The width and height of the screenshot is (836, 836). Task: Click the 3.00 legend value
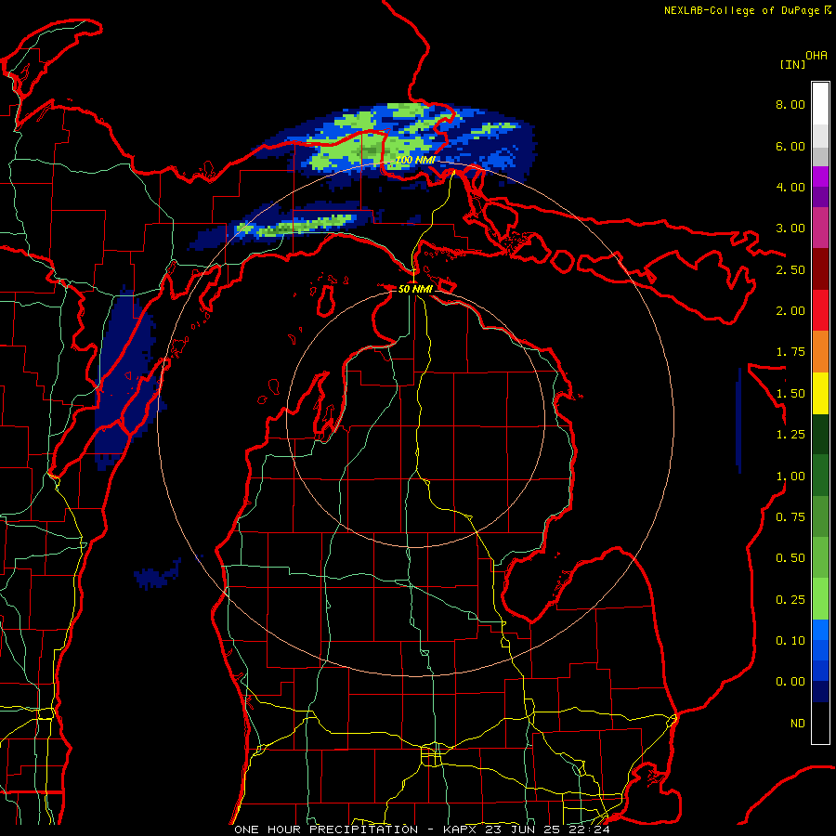(x=790, y=229)
